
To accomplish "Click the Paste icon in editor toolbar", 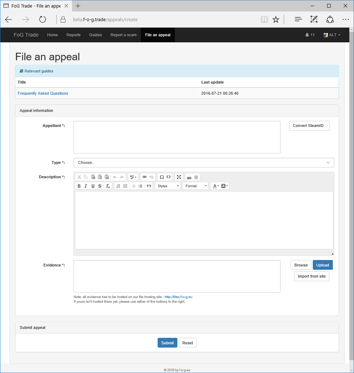I will tap(93, 177).
